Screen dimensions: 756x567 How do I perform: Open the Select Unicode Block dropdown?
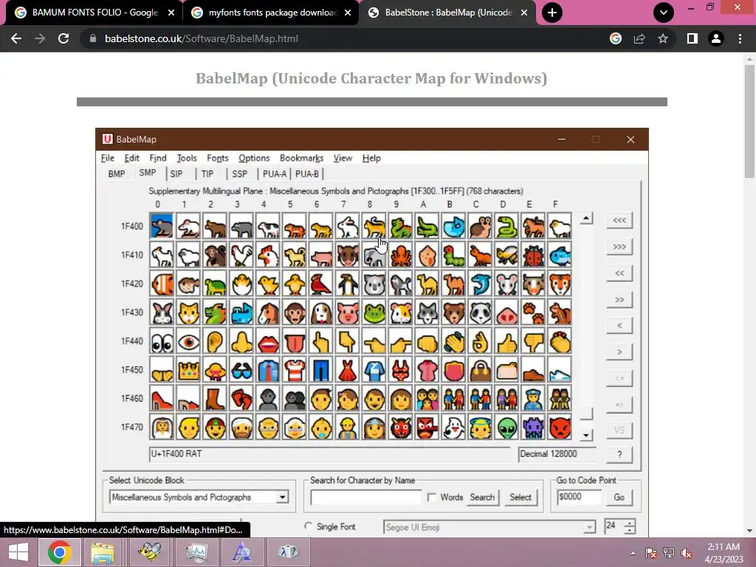(282, 497)
